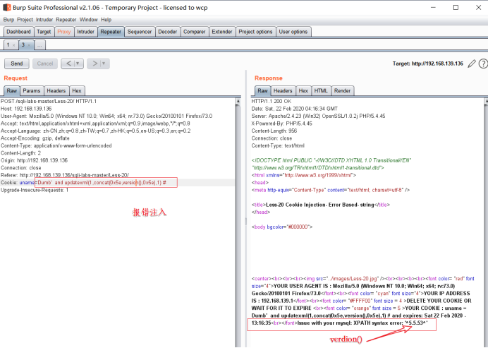
Task: Switch to the Comparer tab
Action: [194, 32]
